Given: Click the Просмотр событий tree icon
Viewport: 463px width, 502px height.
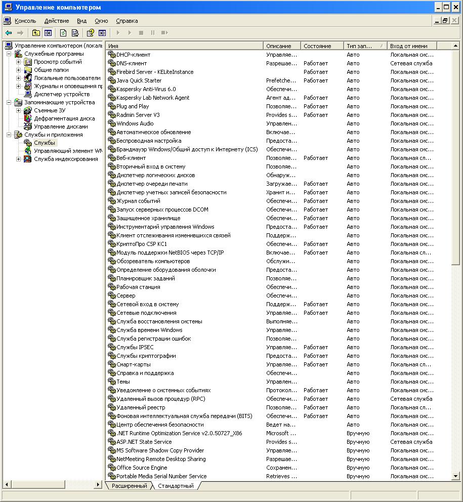Looking at the screenshot, I should pyautogui.click(x=28, y=62).
